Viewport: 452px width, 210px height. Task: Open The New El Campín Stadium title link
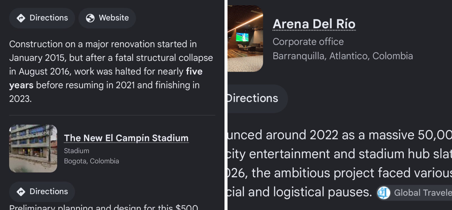[x=126, y=138]
